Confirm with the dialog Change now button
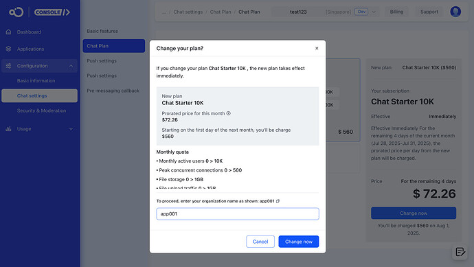474x267 pixels. 298,242
